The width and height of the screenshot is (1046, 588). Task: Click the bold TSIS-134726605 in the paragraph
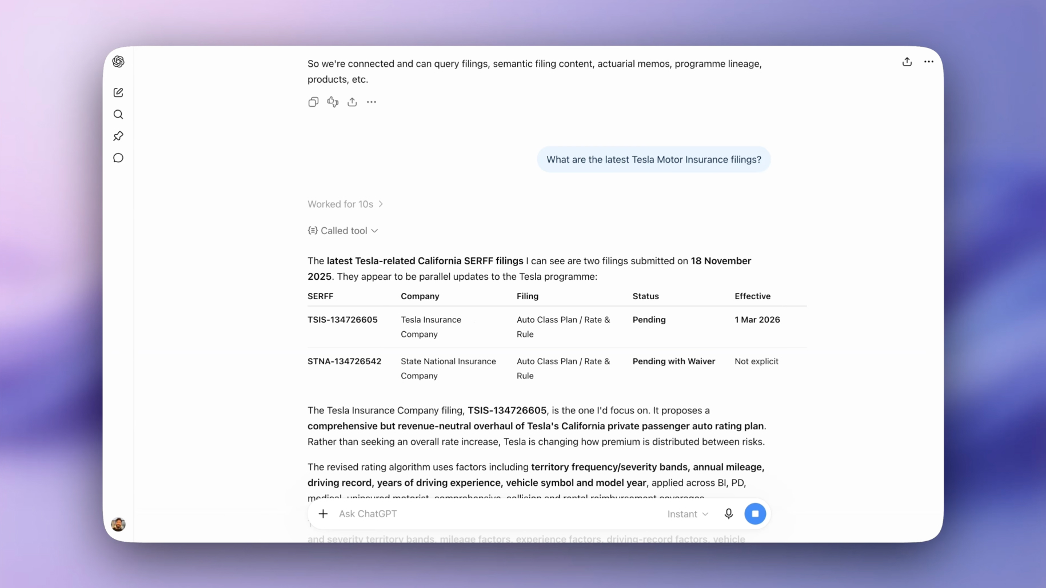(x=507, y=410)
